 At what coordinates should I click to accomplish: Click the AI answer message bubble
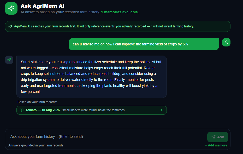pyautogui.click(x=92, y=77)
